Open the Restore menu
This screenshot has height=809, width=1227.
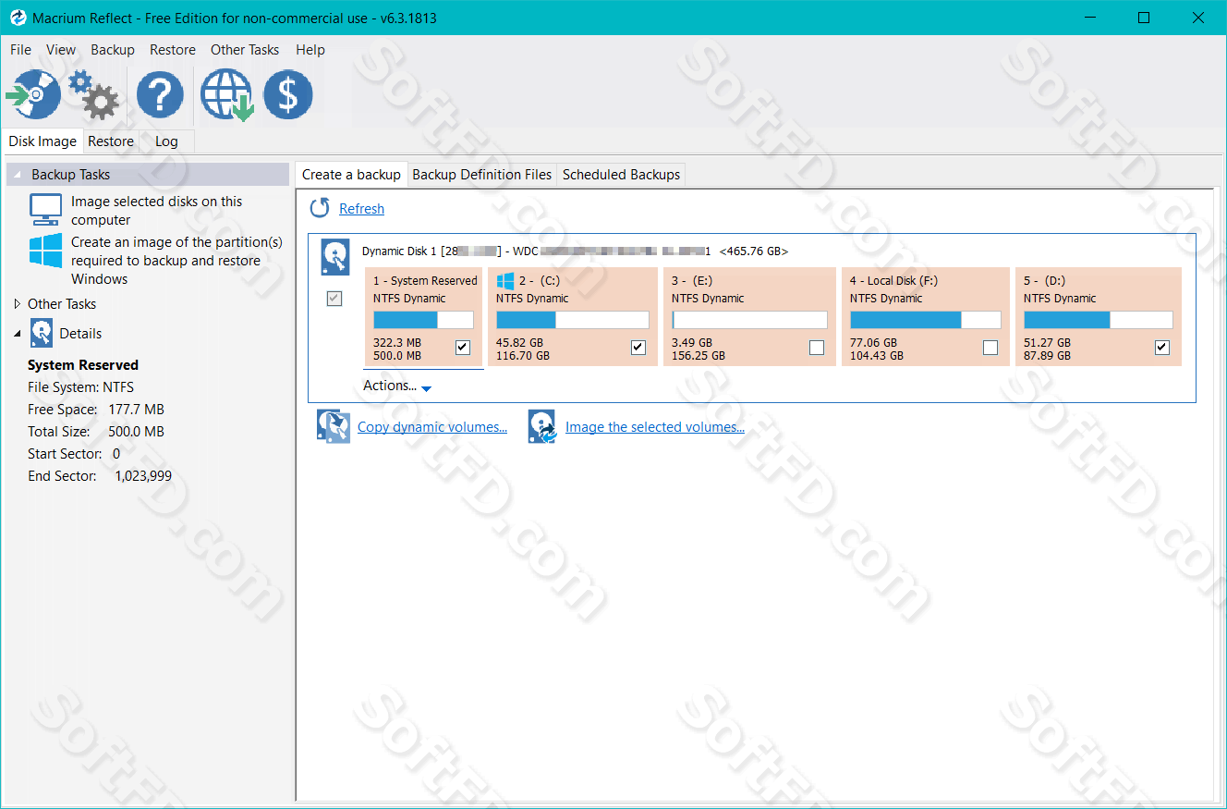(x=173, y=50)
